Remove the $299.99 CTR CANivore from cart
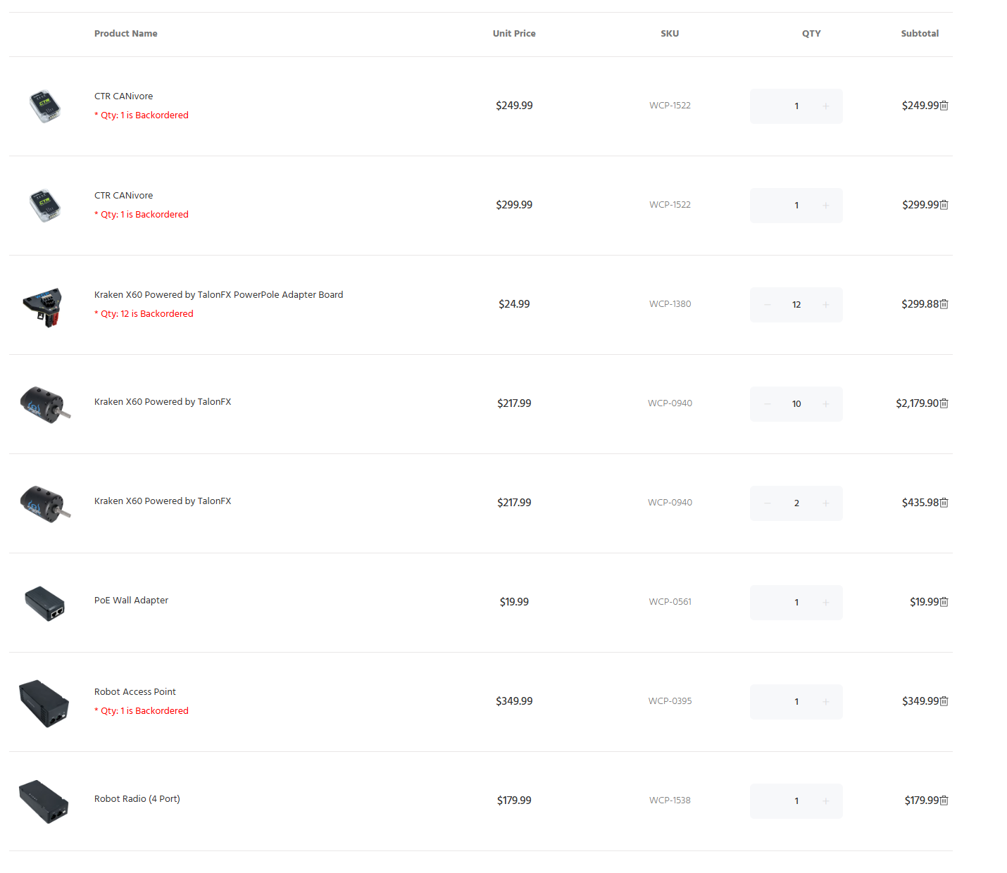Screen dimensions: 1007x873 click(944, 205)
